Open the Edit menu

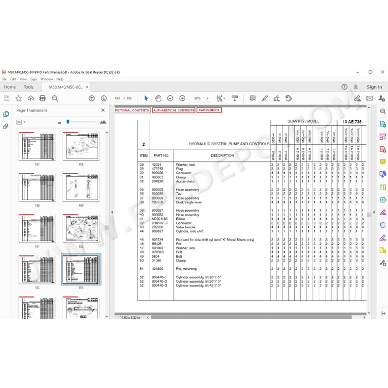pos(13,79)
